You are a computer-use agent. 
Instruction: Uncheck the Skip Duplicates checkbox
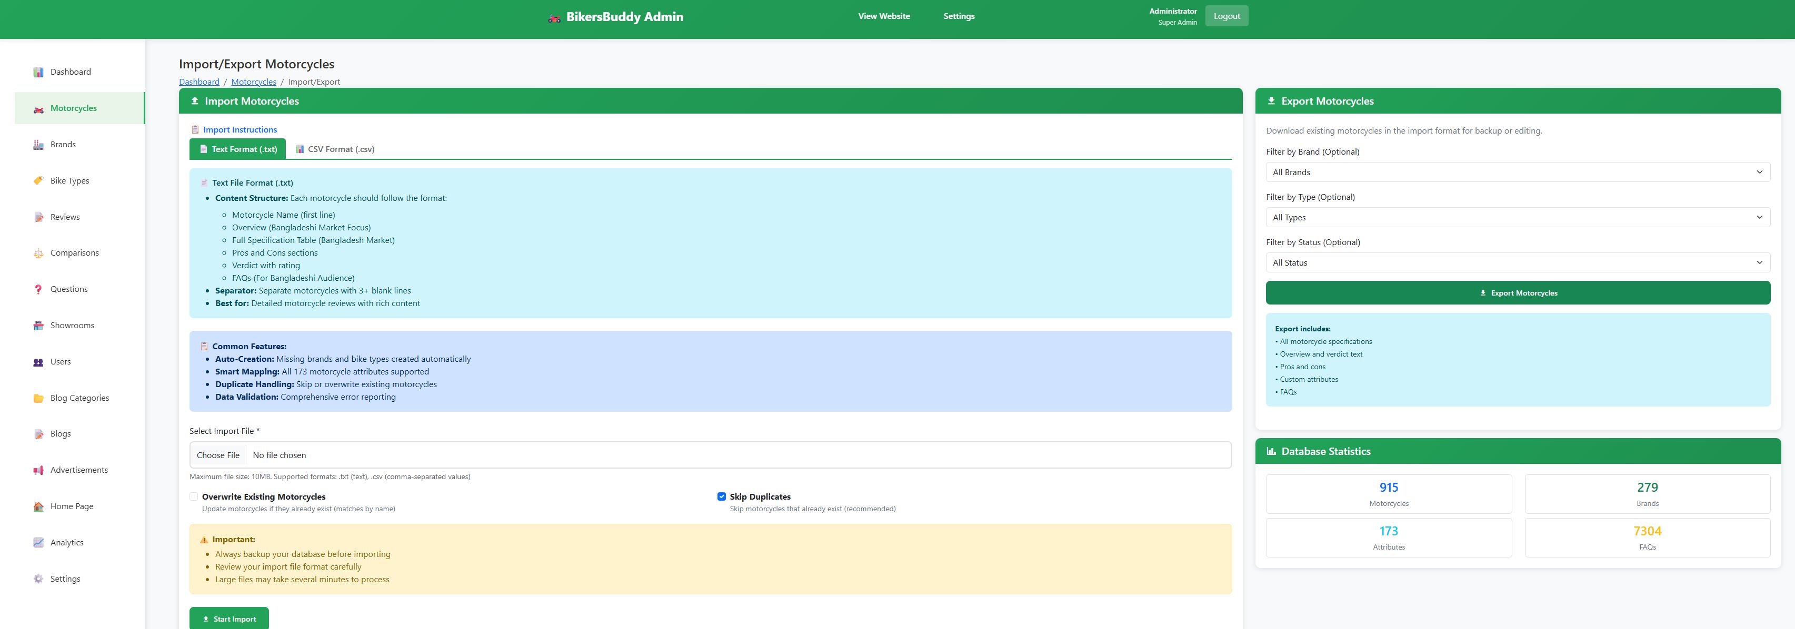[x=721, y=496]
